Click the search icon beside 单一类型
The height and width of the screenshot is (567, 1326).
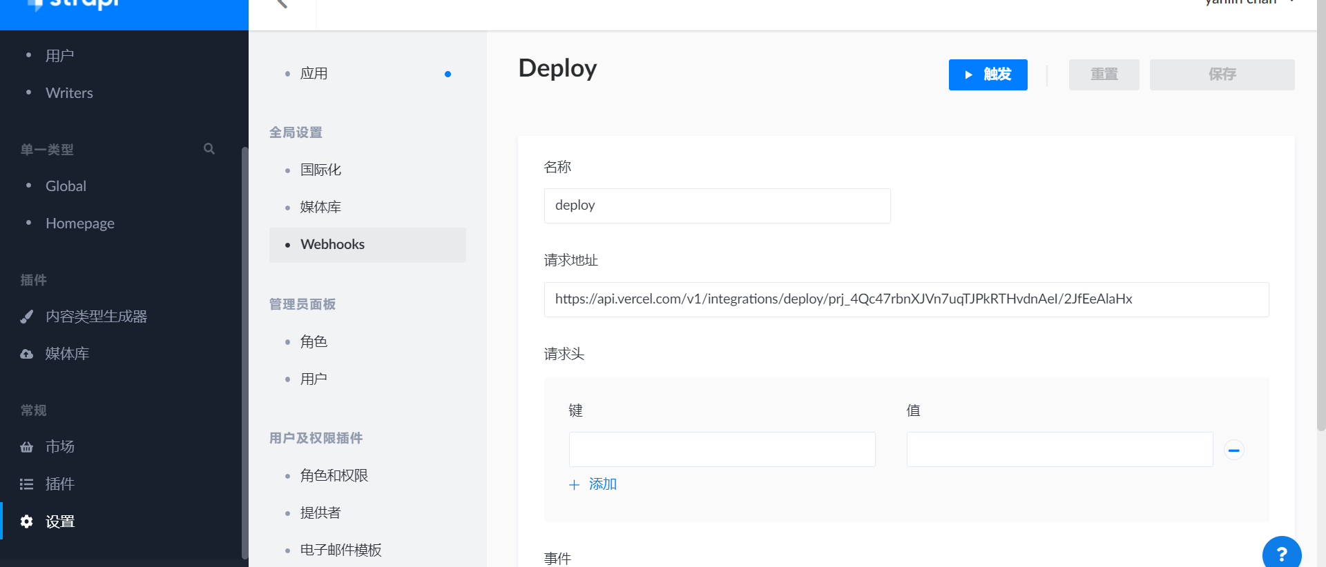click(209, 149)
